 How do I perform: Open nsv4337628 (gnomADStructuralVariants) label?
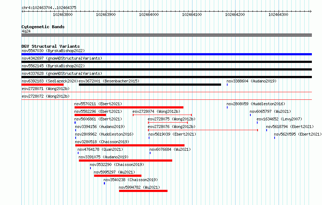[62, 73]
